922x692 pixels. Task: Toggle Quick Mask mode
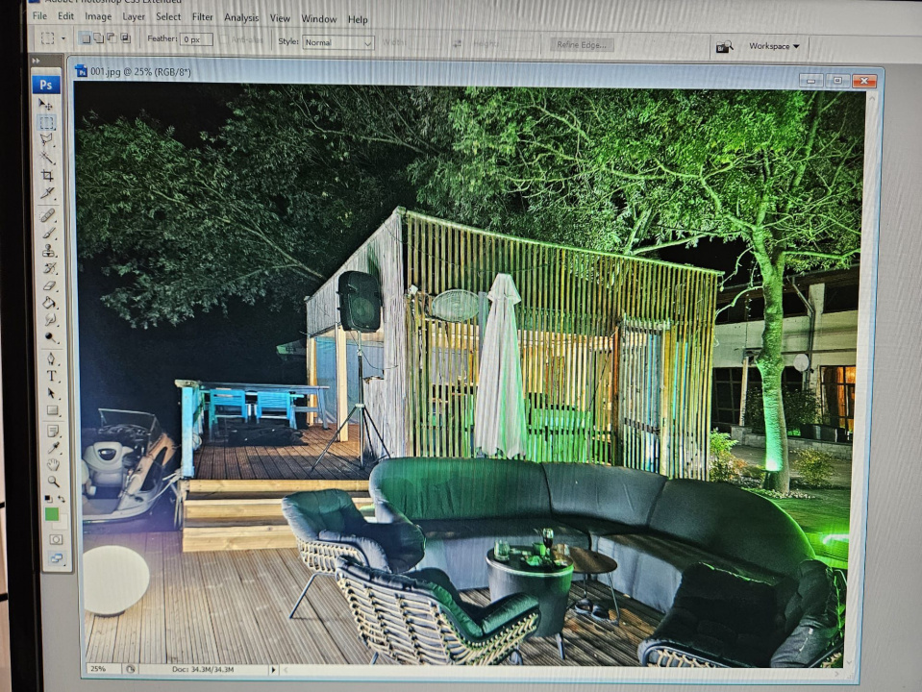click(55, 539)
